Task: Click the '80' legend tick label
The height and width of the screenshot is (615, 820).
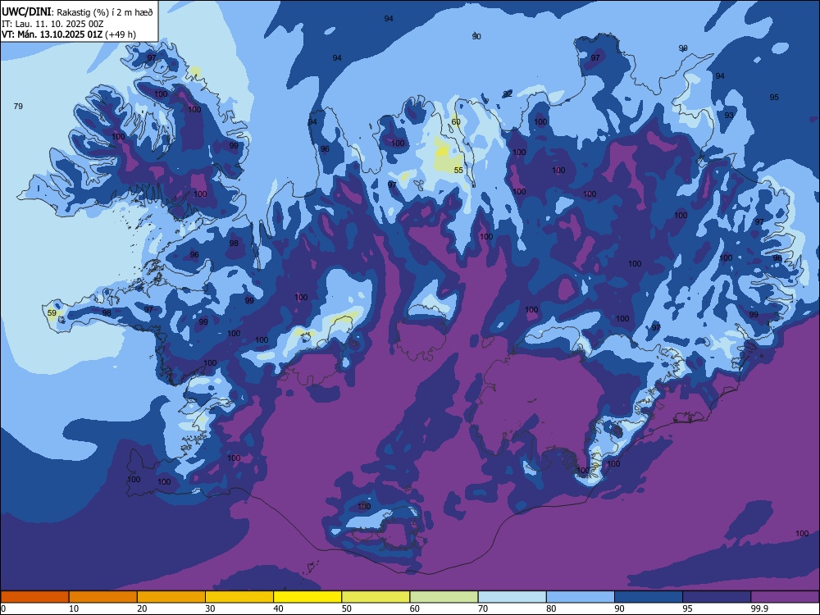Action: coord(552,608)
